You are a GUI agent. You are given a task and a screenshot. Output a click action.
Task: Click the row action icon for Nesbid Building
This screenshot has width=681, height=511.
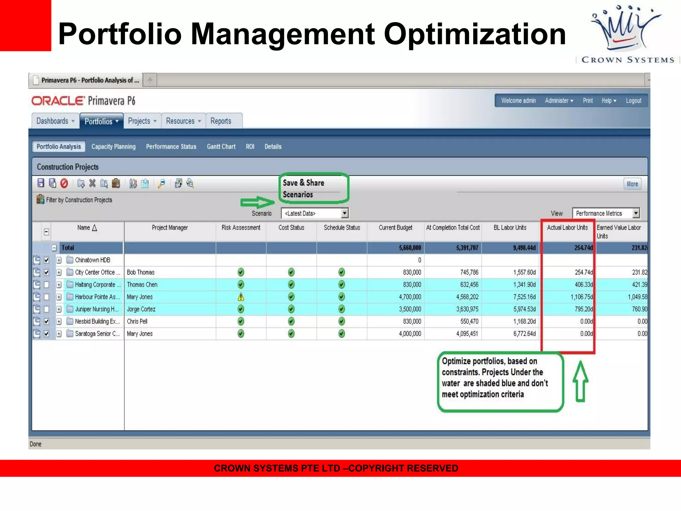37,321
